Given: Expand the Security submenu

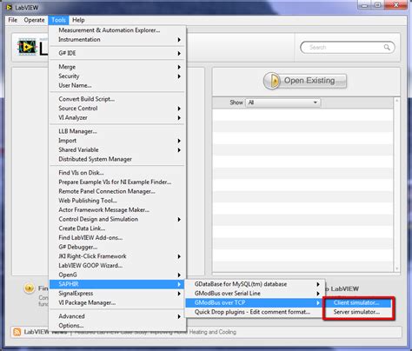Looking at the screenshot, I should tap(117, 76).
